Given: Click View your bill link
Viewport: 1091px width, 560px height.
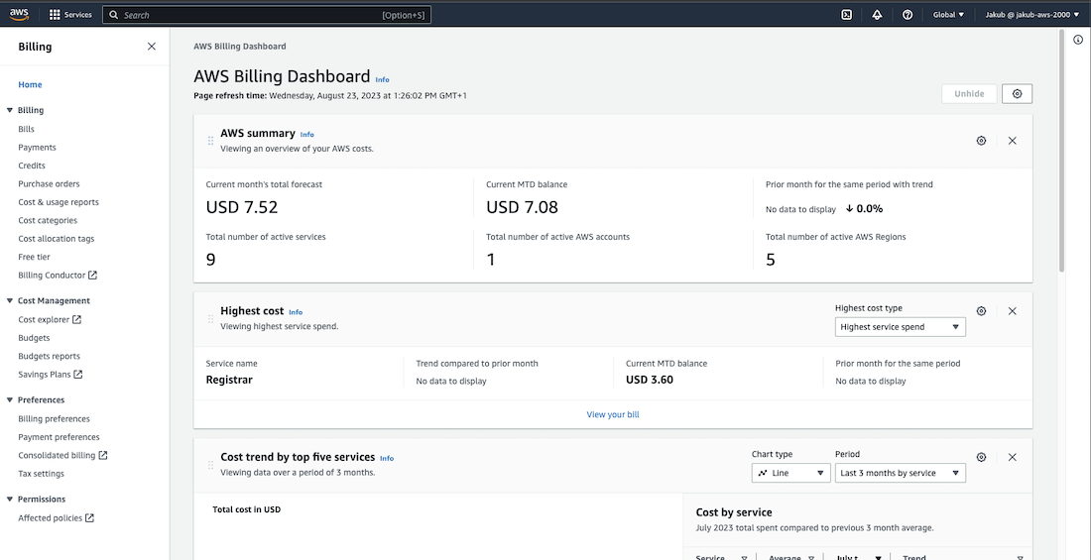Looking at the screenshot, I should click(x=612, y=414).
